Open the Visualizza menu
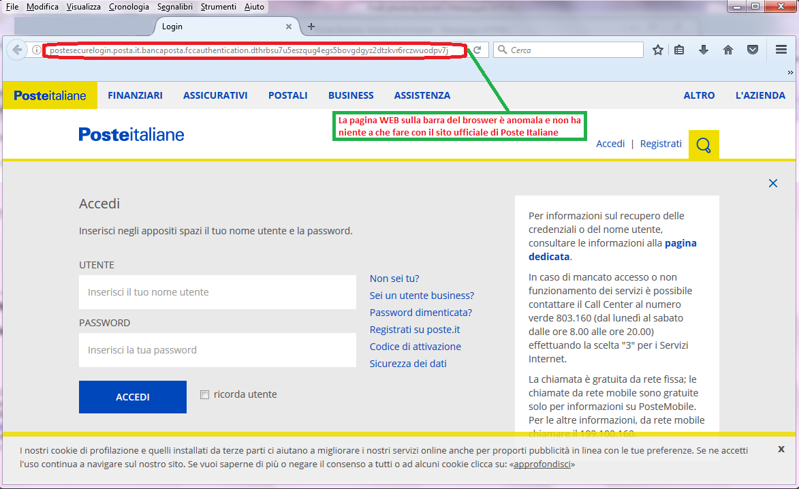799x489 pixels. coord(84,7)
